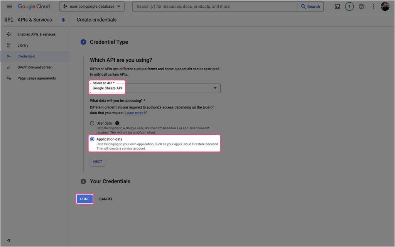
Task: Focus the resources search field
Action: [215, 6]
